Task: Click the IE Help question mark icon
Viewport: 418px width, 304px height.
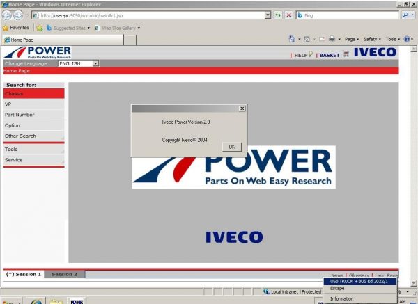Action: click(407, 39)
